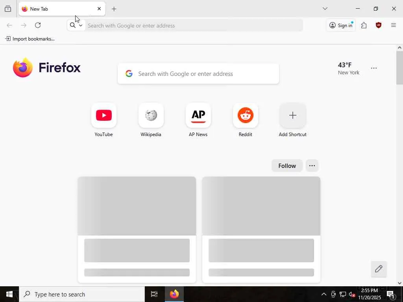The width and height of the screenshot is (403, 302).
Task: Go forward one page
Action: (x=24, y=25)
